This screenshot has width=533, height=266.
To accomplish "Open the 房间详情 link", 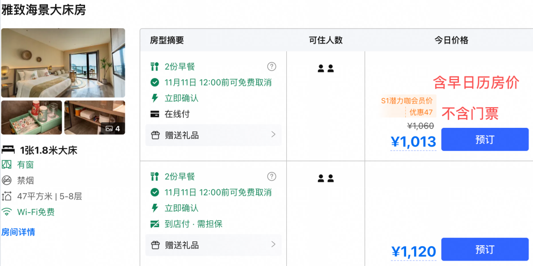I will pos(18,232).
